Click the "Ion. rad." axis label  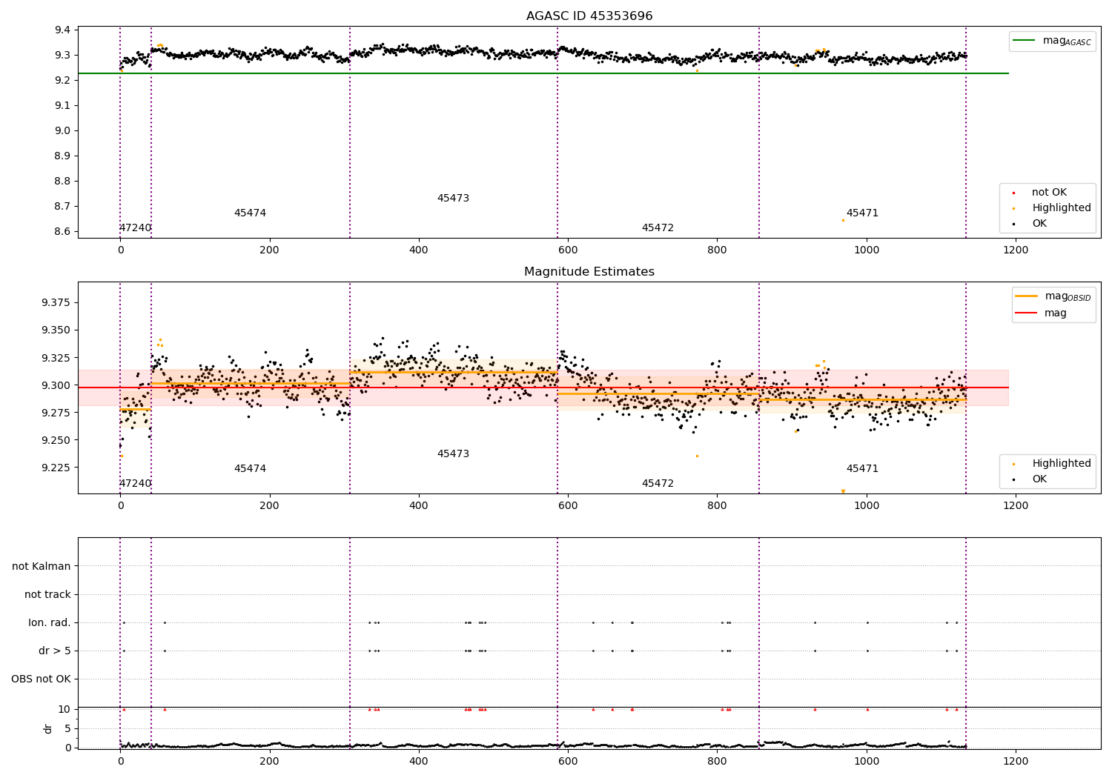pyautogui.click(x=50, y=623)
